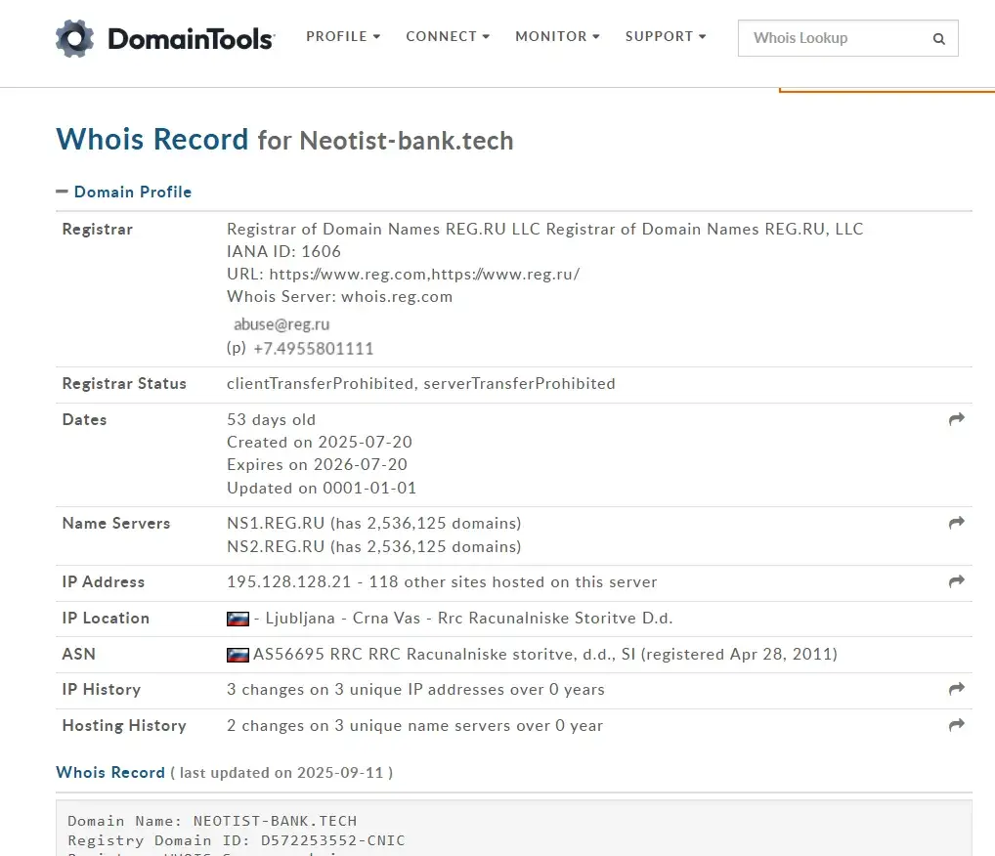This screenshot has width=995, height=856.
Task: Click the Whois Record for Neotist-bank.tech heading
Action: coord(284,140)
